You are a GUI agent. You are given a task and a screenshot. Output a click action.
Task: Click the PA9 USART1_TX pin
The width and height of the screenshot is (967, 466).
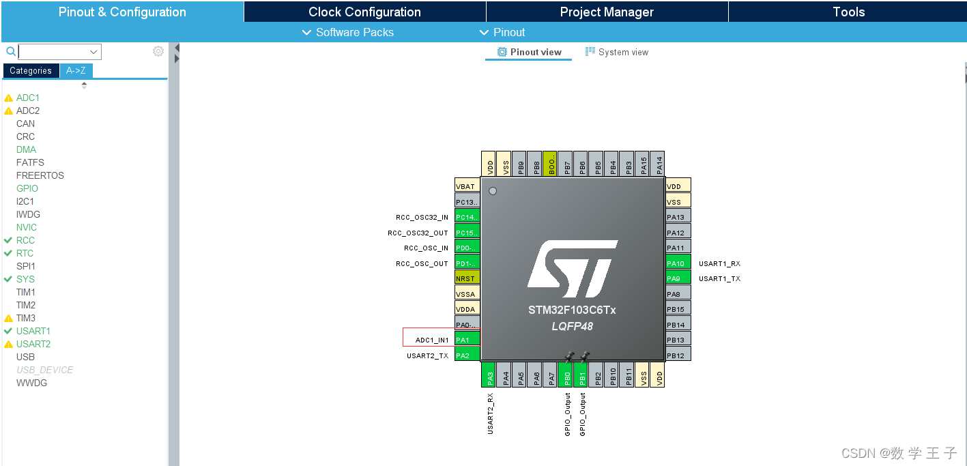(677, 278)
